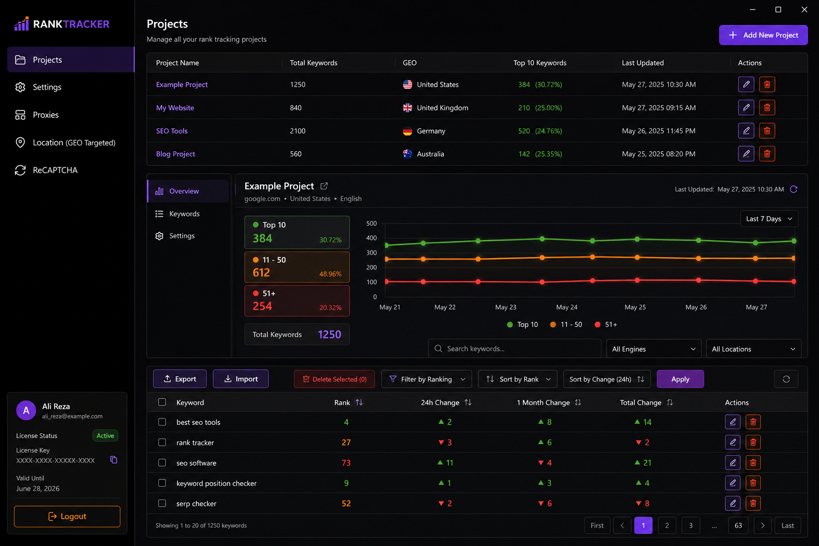
Task: Edit the Example Project row
Action: click(746, 84)
